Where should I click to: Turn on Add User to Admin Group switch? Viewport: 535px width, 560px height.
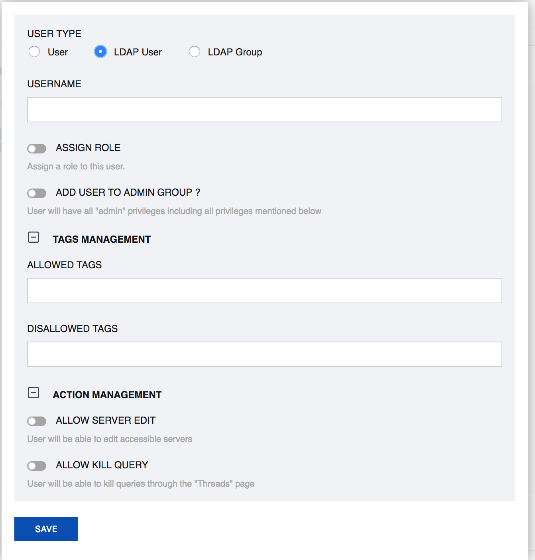(37, 193)
